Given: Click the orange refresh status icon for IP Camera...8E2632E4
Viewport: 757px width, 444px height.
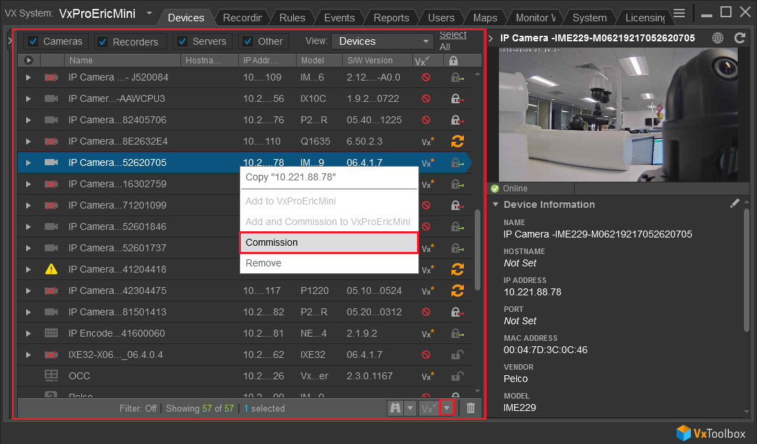Looking at the screenshot, I should point(457,141).
